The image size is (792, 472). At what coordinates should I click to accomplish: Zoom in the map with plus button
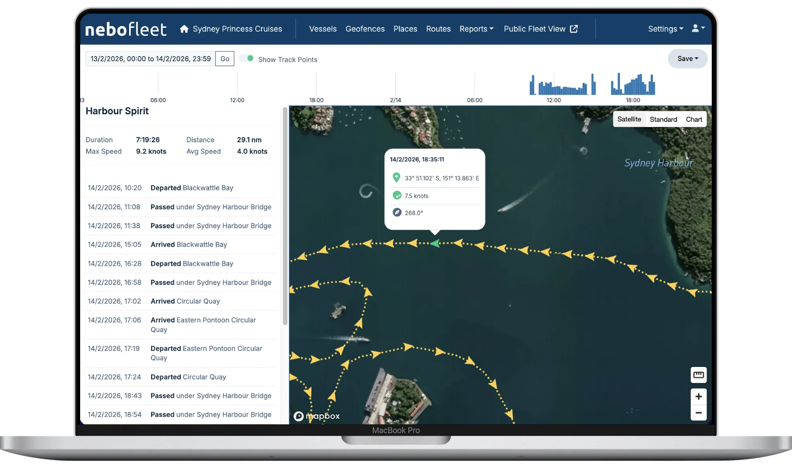coord(698,397)
